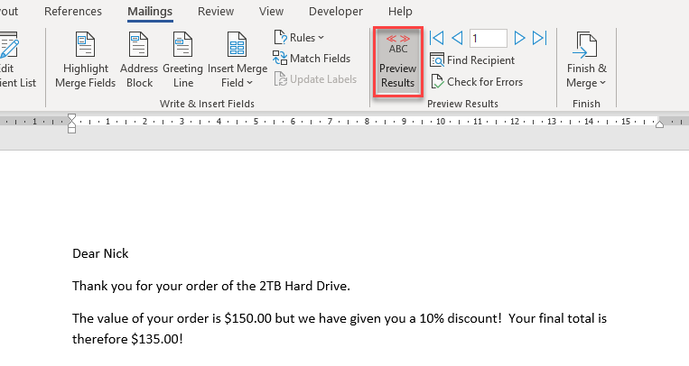The image size is (689, 366).
Task: Click the Insert Merge Field icon
Action: [x=237, y=45]
